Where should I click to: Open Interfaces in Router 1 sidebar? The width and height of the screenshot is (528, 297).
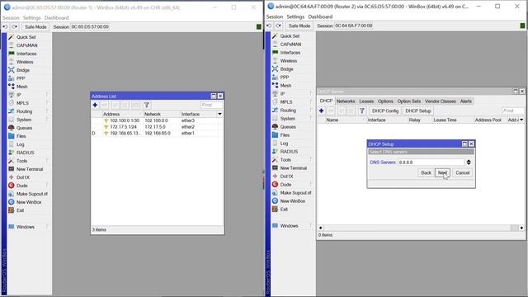click(26, 54)
